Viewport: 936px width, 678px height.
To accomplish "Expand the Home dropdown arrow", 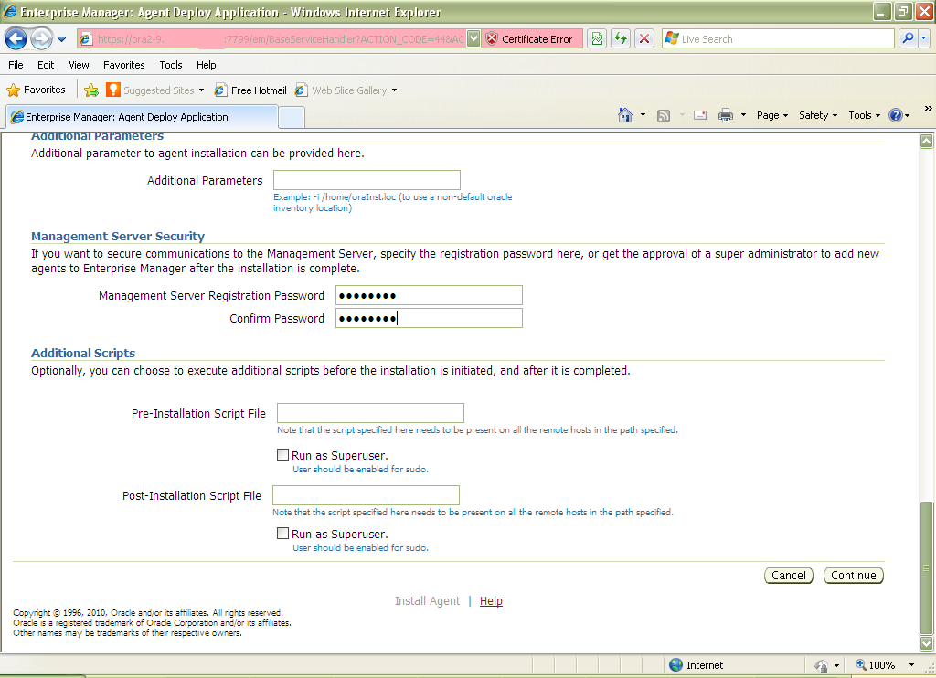I will (x=643, y=115).
